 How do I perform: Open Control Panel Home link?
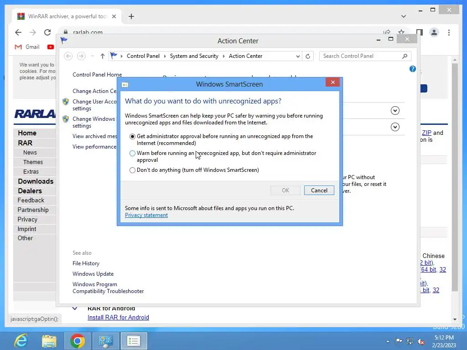(x=97, y=75)
